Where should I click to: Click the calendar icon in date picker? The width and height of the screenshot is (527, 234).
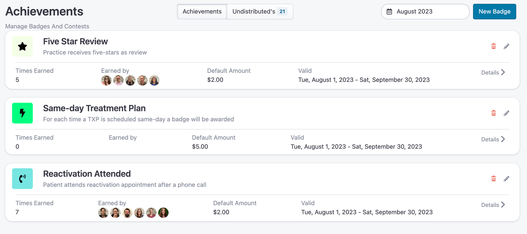point(389,12)
